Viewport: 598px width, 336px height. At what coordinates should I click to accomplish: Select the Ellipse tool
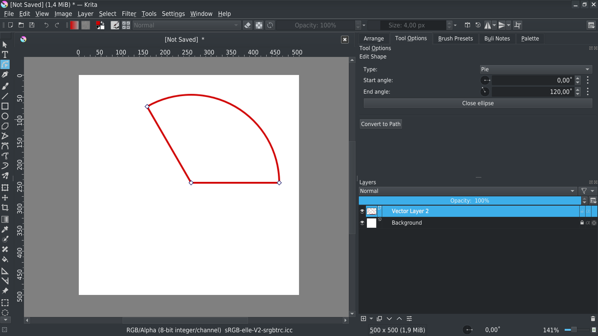(5, 116)
